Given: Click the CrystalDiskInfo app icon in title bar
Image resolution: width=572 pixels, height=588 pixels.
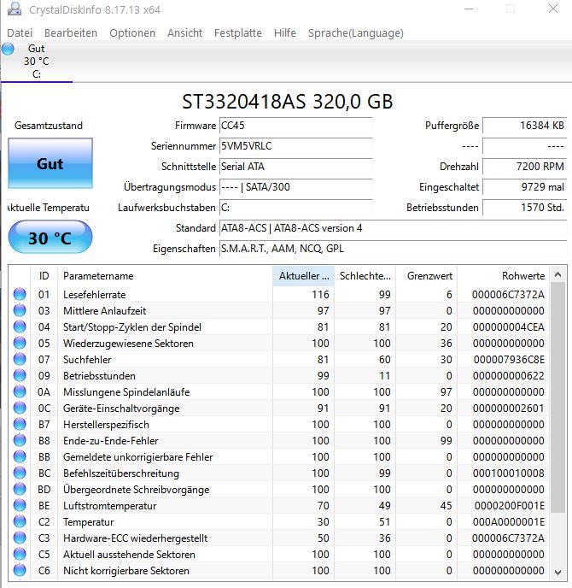Looking at the screenshot, I should (15, 9).
